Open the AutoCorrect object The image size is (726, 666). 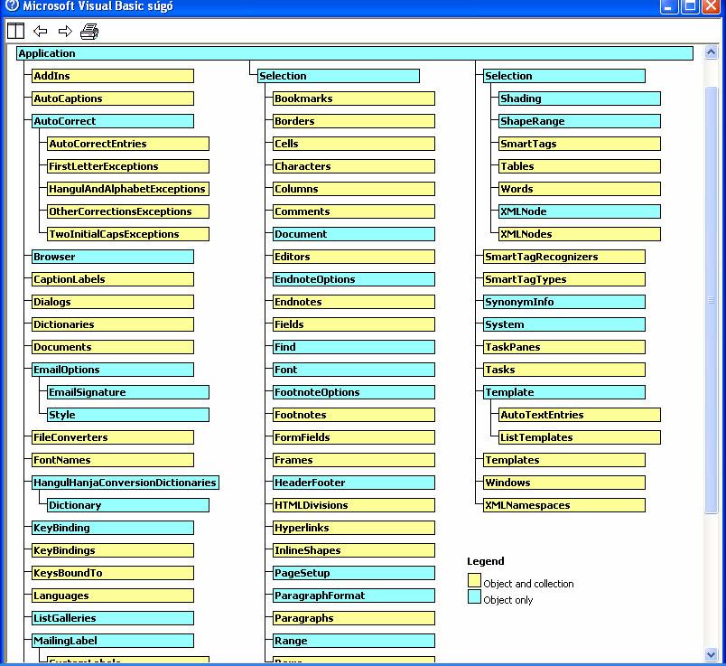[113, 121]
